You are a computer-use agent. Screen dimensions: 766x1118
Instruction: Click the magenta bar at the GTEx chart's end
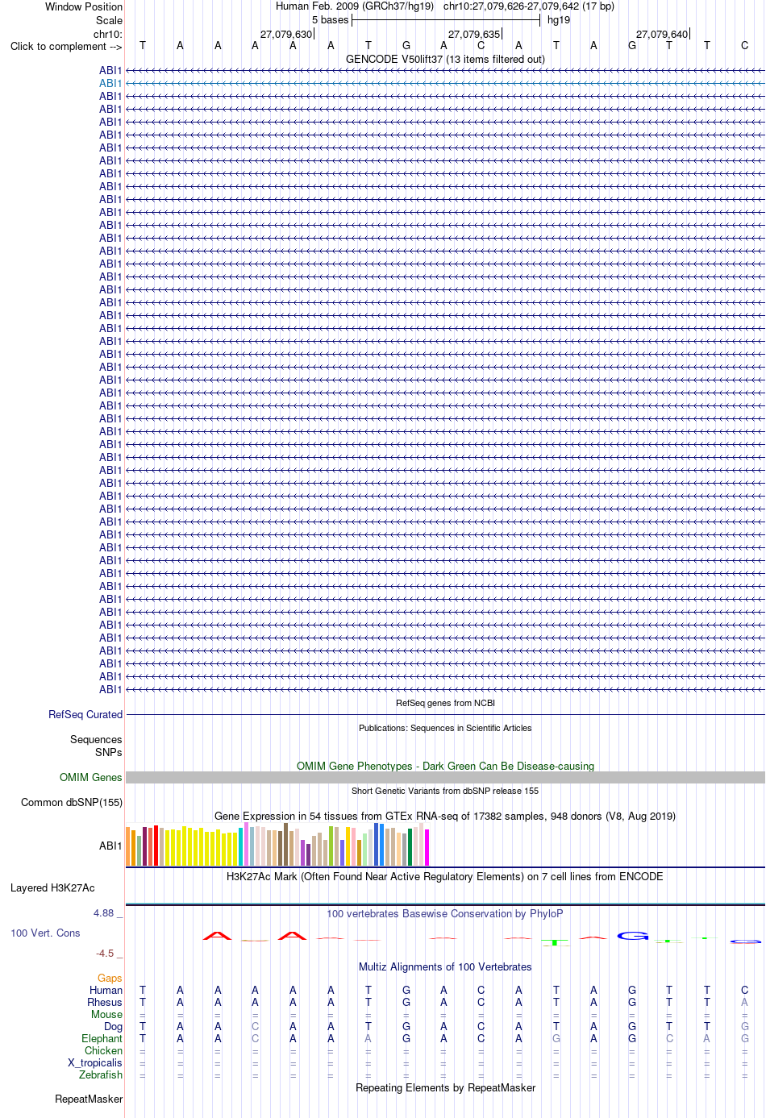click(x=427, y=847)
